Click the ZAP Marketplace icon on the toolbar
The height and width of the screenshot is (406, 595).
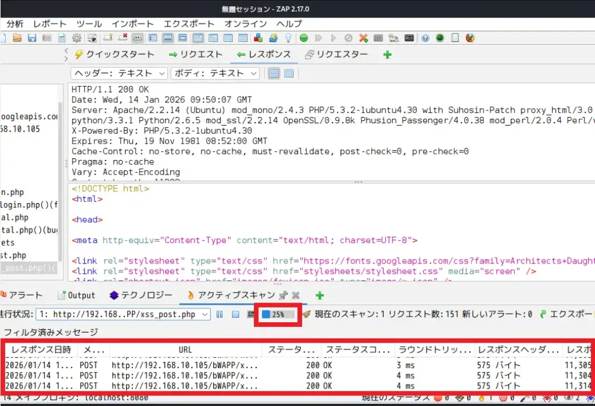point(258,38)
